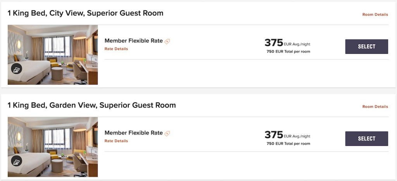Click the 375 EUR price for City View
This screenshot has height=181, width=397.
click(274, 43)
